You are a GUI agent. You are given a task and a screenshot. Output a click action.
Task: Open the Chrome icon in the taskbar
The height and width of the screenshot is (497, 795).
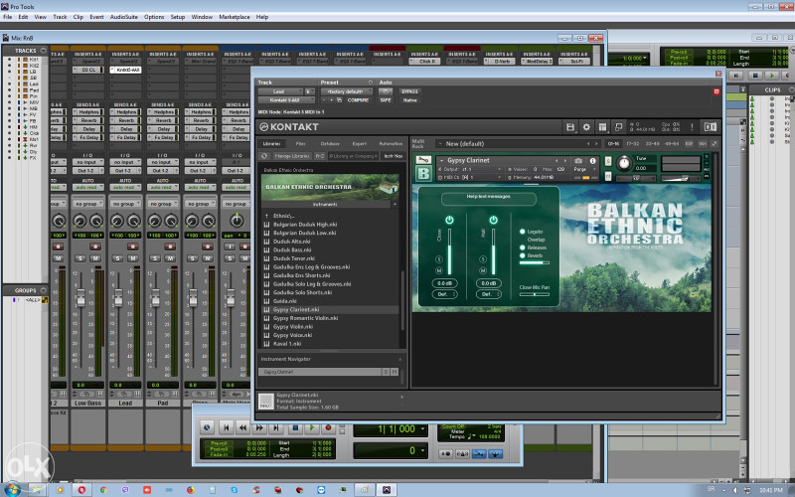(x=103, y=490)
